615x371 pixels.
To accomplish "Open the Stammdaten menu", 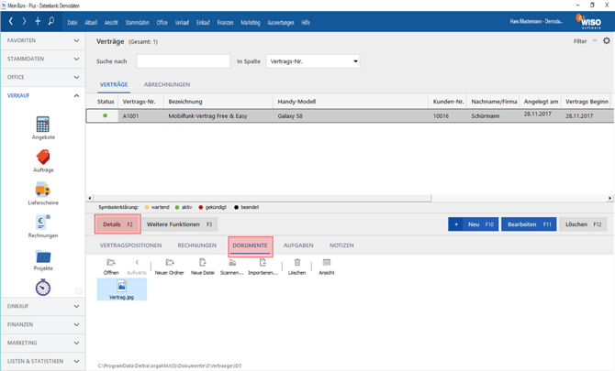I will (x=137, y=22).
